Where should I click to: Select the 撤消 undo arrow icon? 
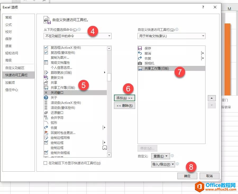click(140, 53)
